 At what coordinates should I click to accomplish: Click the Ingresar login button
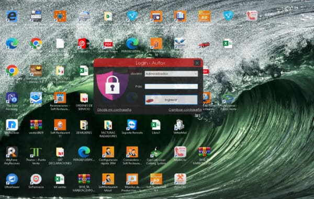(171, 100)
